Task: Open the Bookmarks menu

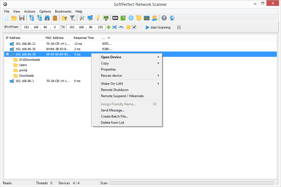Action: 63,11
